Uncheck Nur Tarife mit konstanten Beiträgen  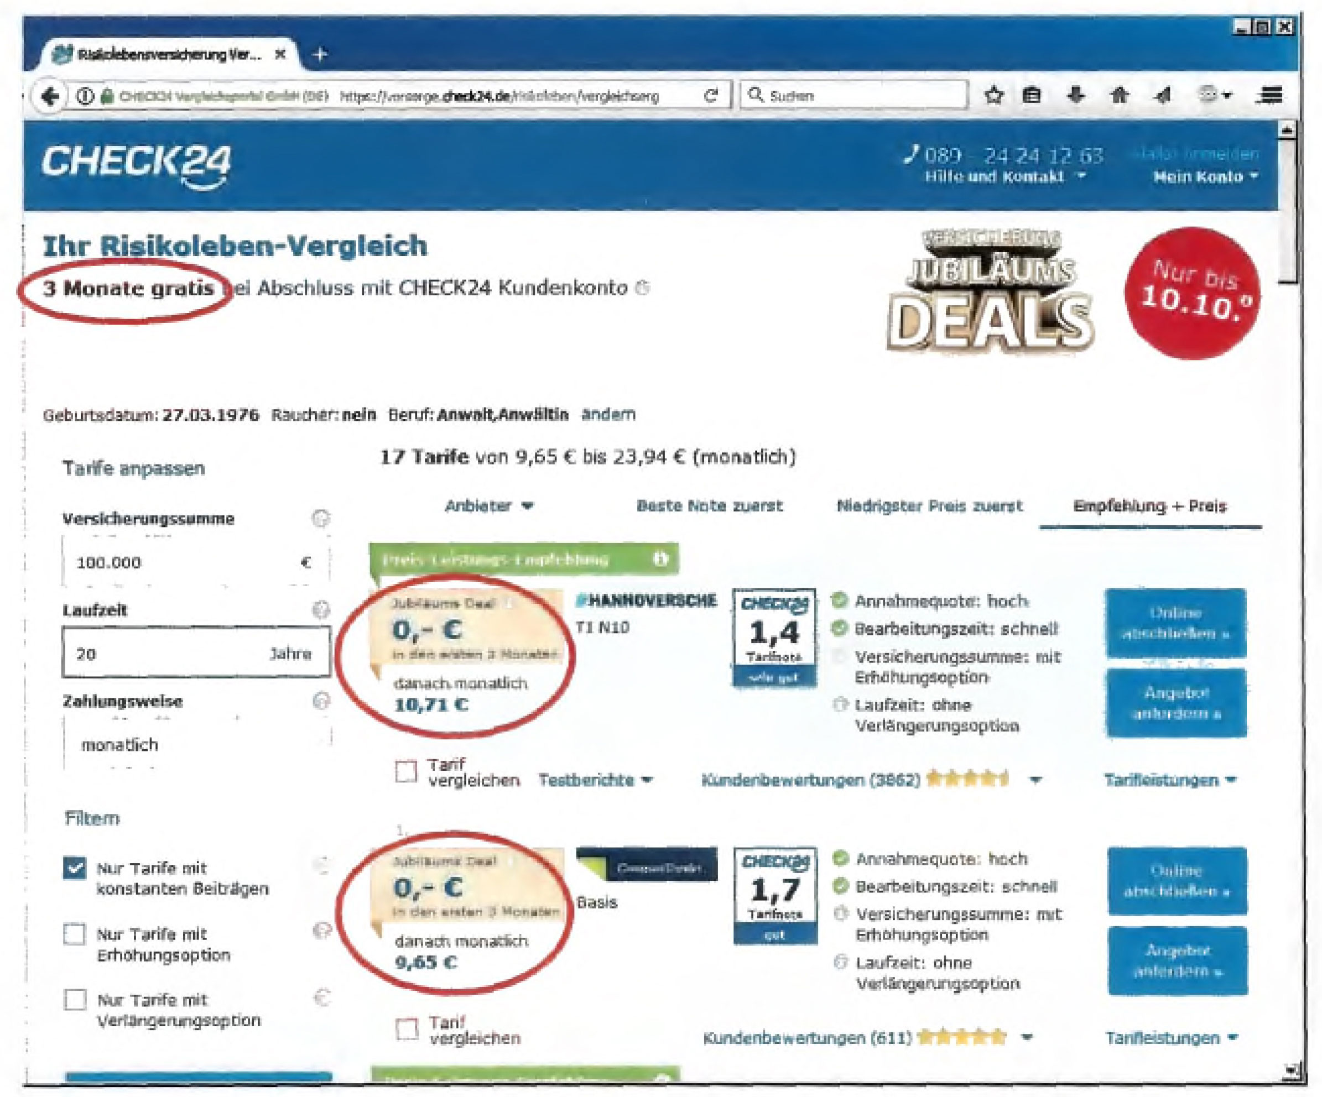pos(75,868)
